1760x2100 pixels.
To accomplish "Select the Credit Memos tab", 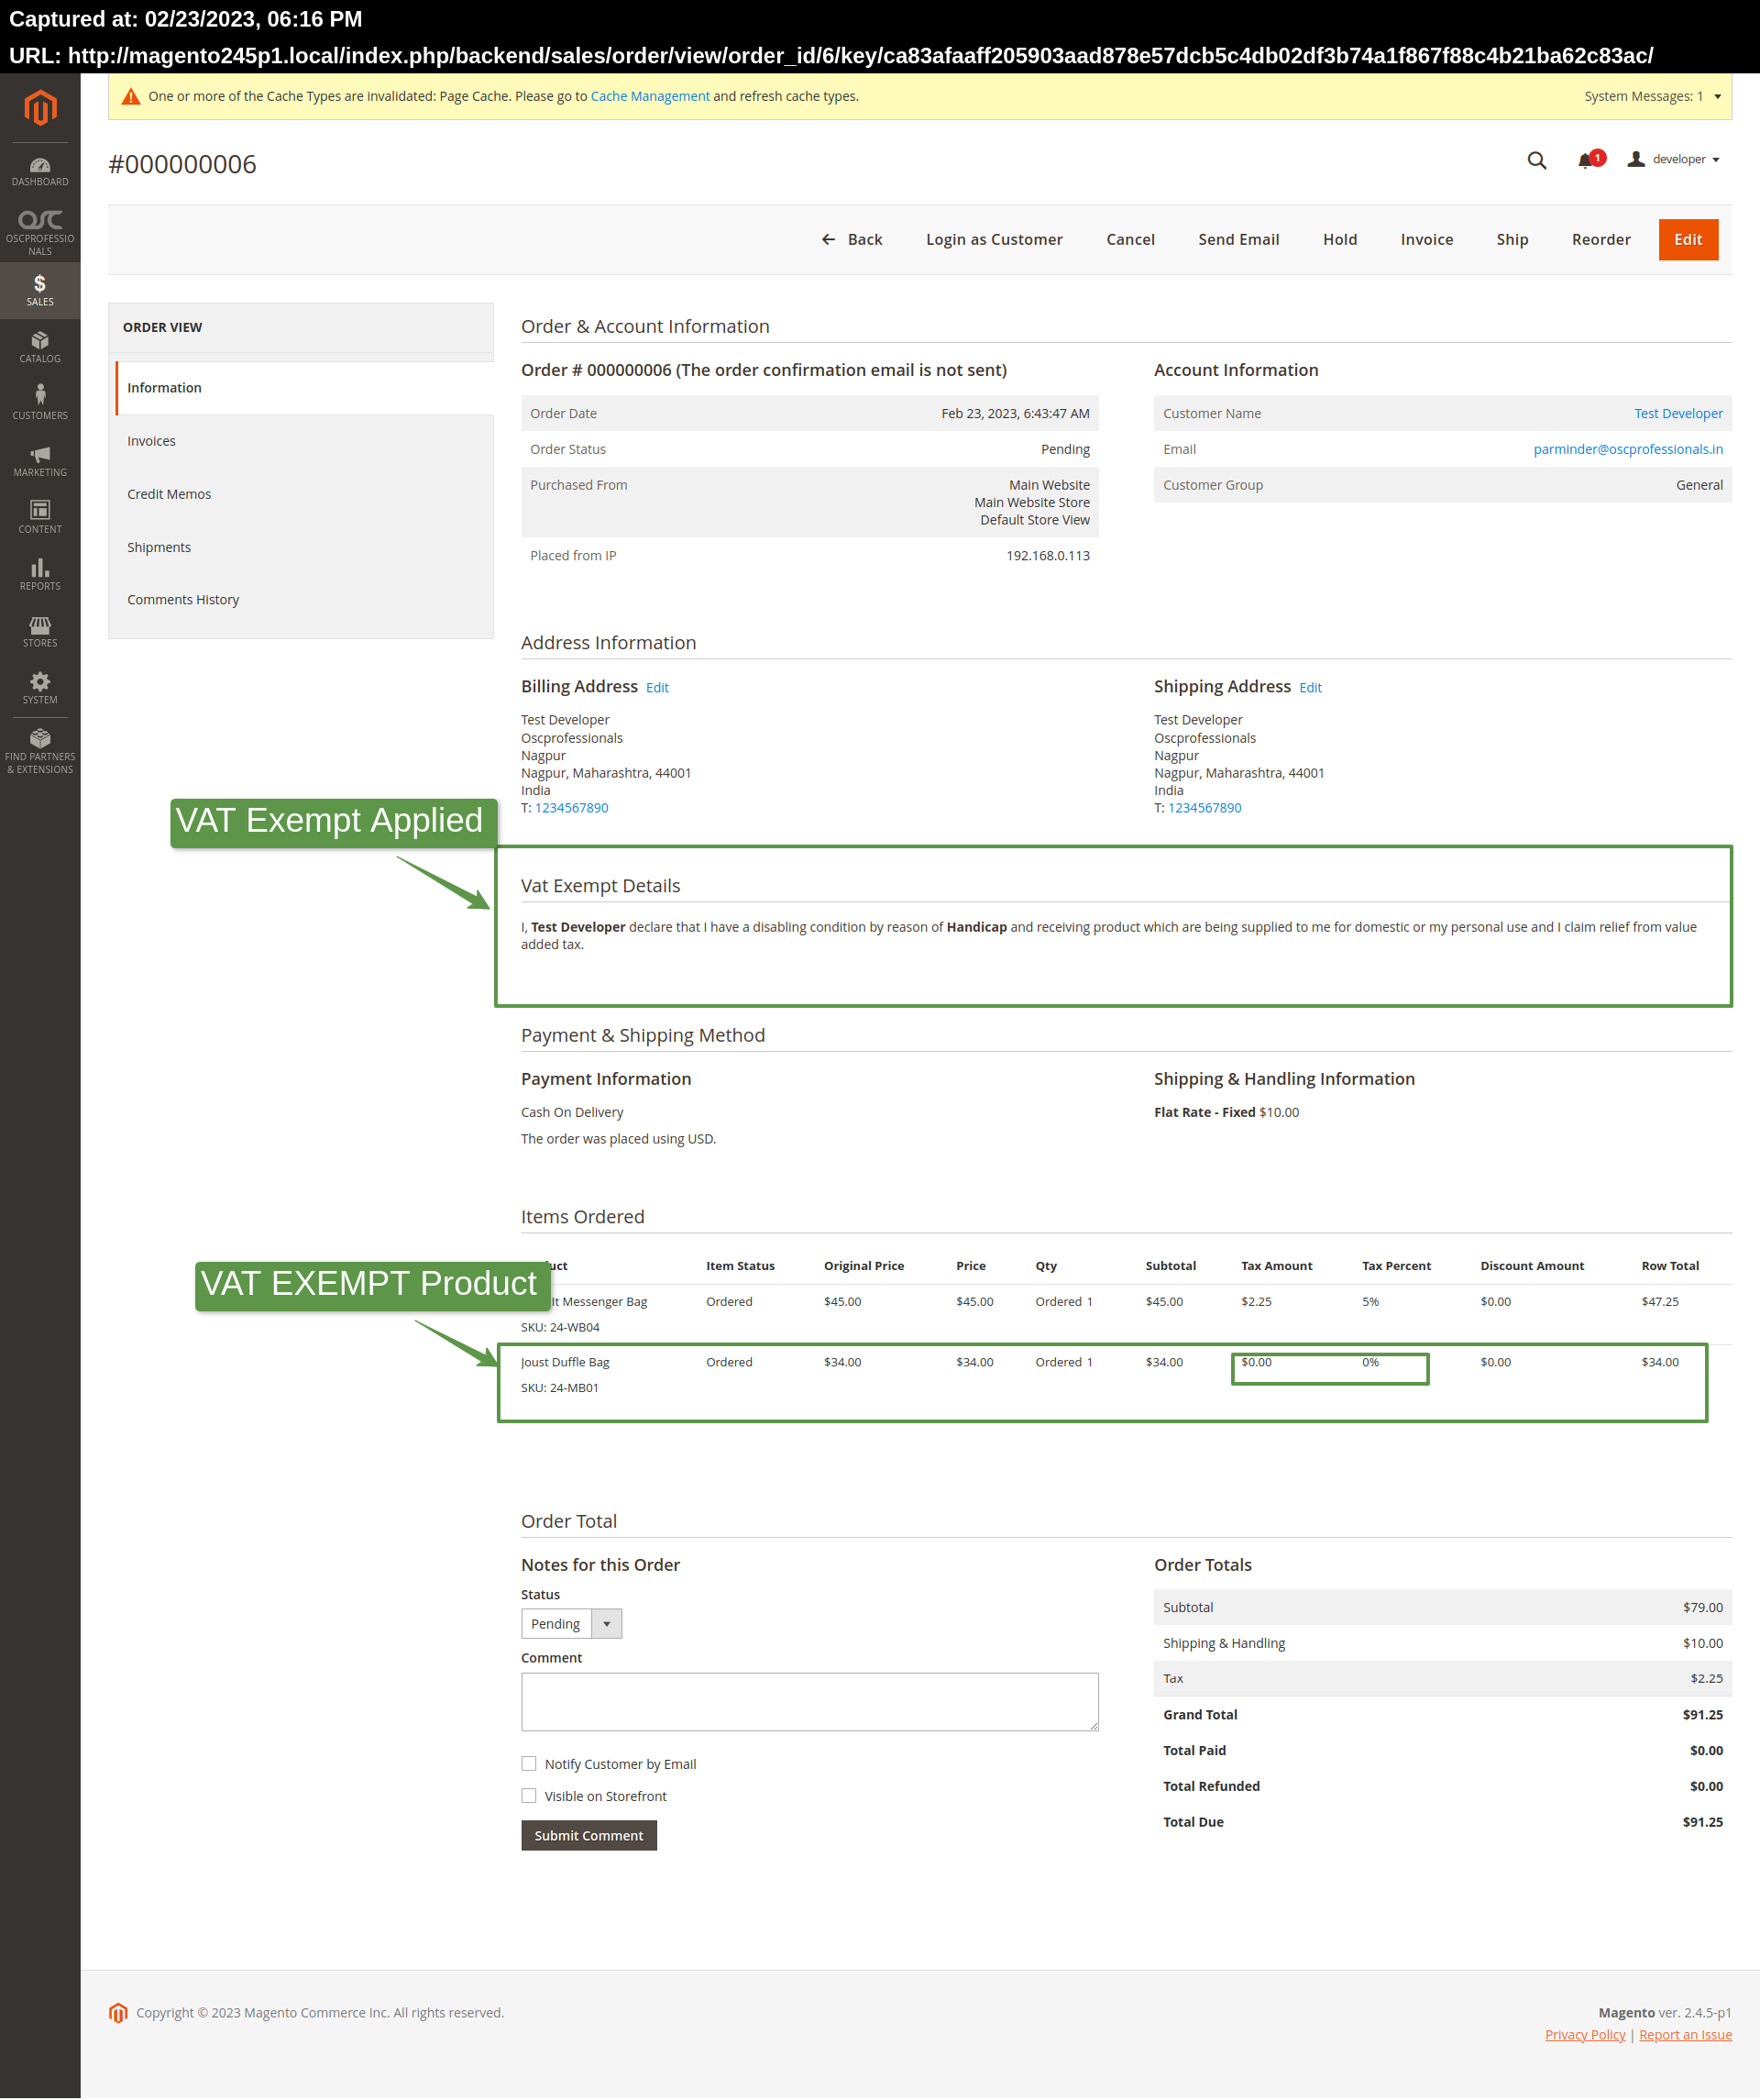I will [170, 492].
